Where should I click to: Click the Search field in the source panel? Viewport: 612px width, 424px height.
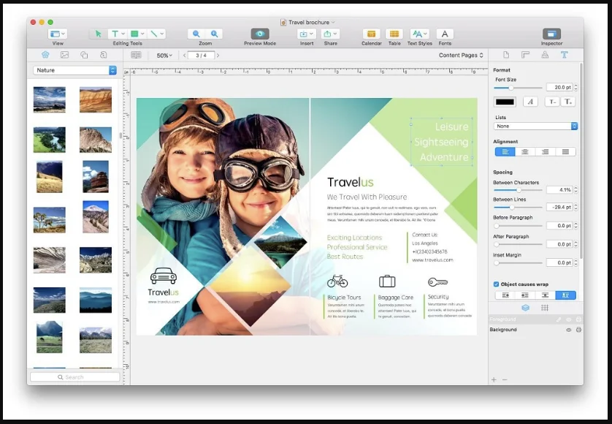coord(75,377)
